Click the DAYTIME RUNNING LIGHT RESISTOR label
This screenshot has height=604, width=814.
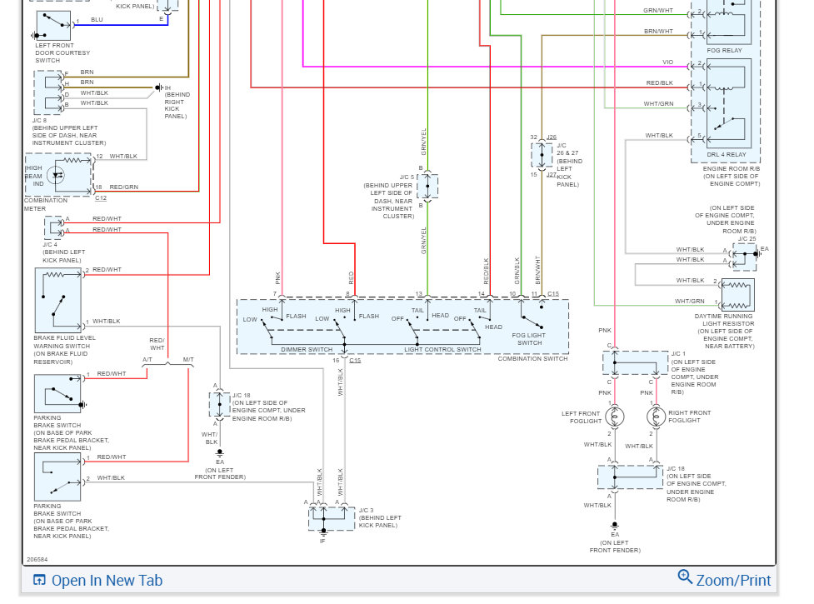click(724, 331)
